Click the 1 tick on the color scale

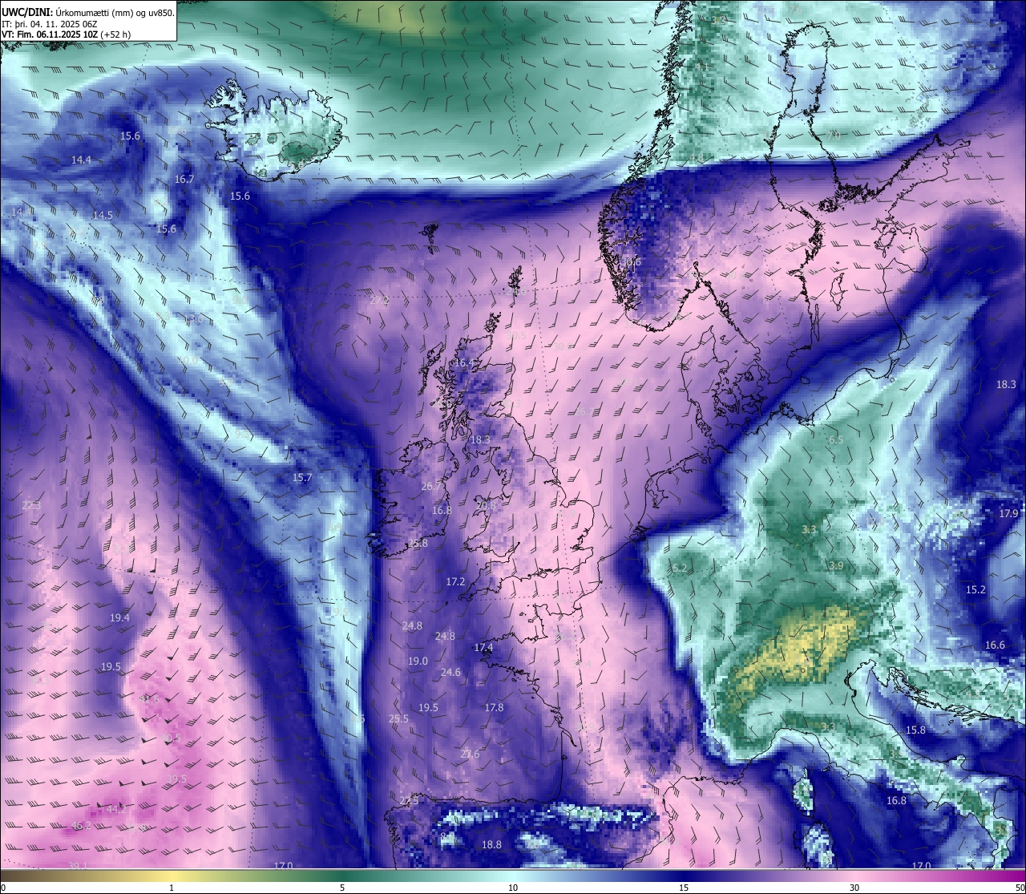coord(172,888)
